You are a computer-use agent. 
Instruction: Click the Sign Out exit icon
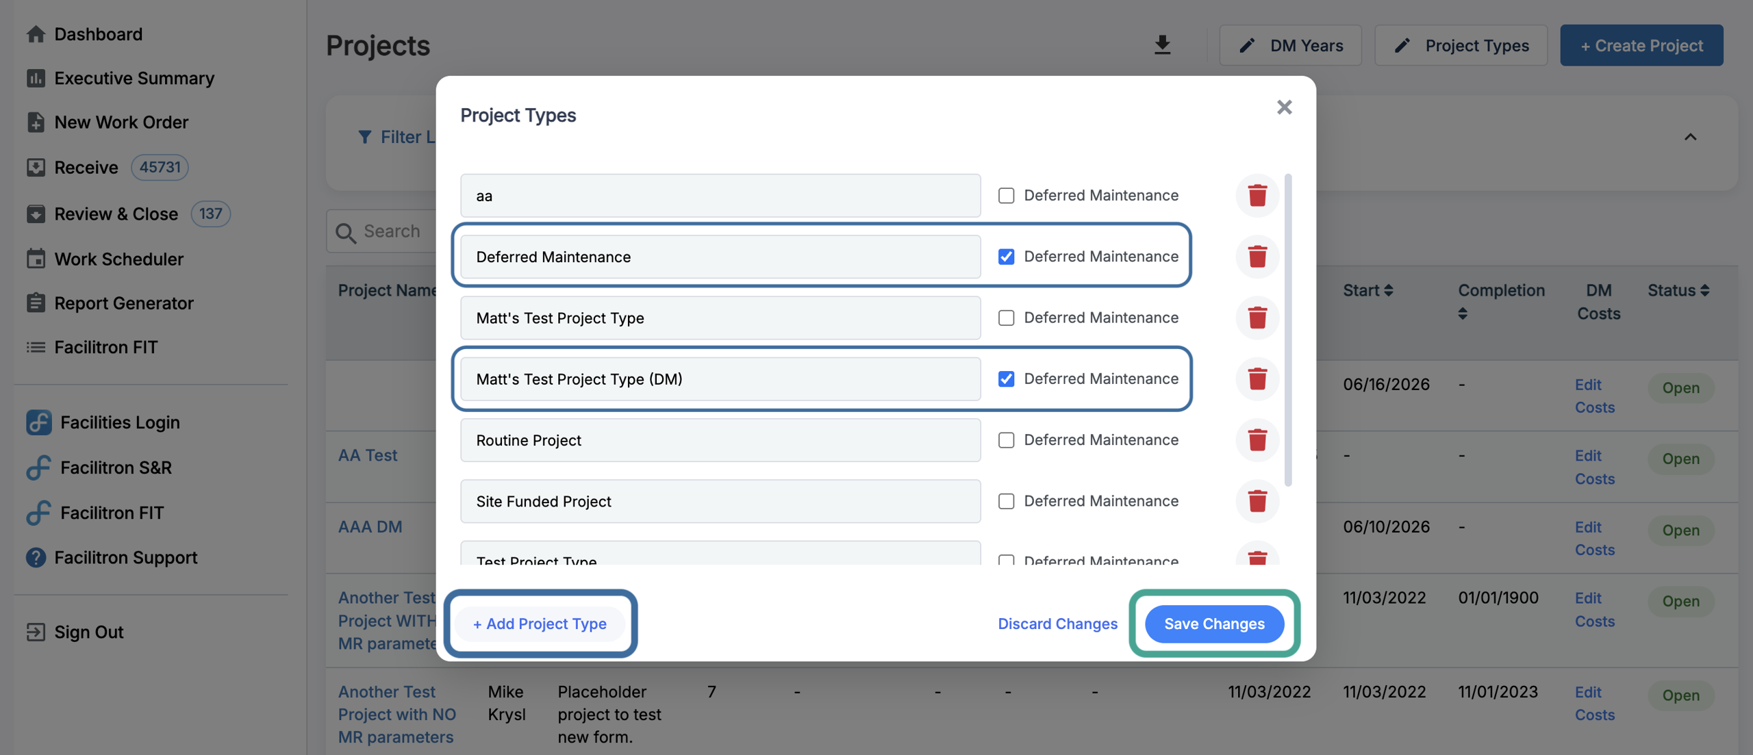(36, 632)
